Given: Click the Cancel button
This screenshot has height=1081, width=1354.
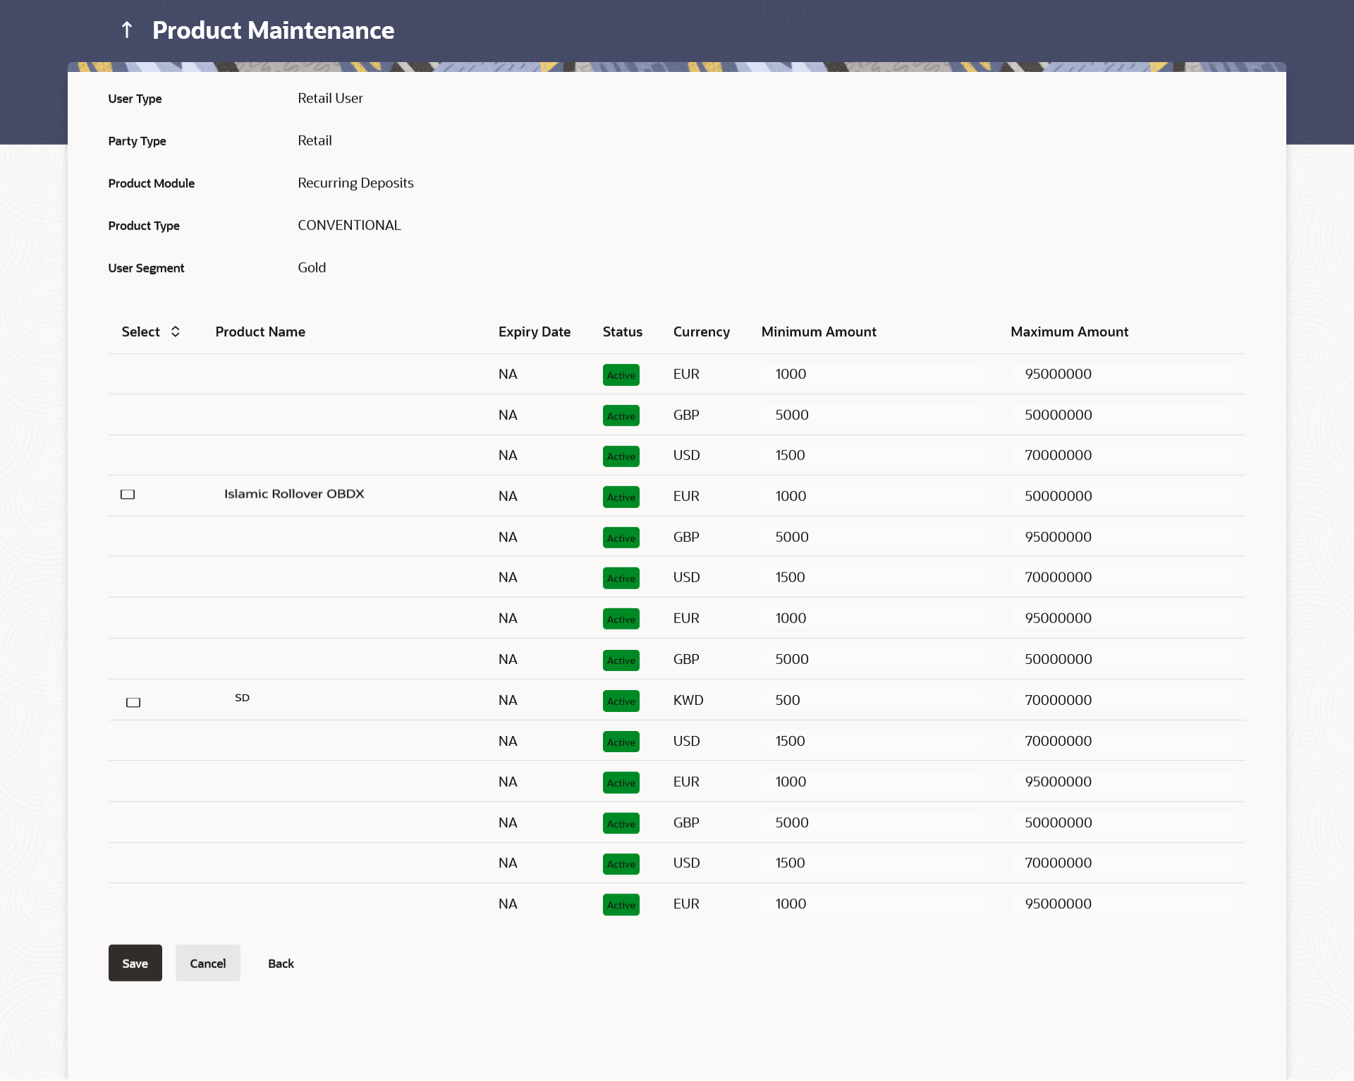Looking at the screenshot, I should (x=207, y=963).
